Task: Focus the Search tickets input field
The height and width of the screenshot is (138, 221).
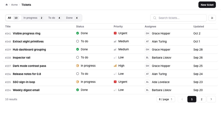Action: (178, 18)
